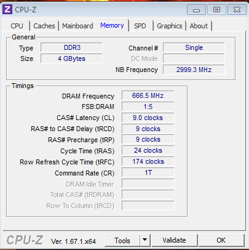Go to the SPD tab

click(x=140, y=26)
